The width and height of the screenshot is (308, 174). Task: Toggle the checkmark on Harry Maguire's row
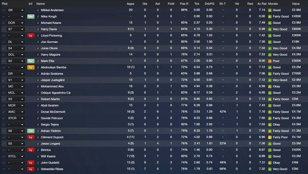3,55
